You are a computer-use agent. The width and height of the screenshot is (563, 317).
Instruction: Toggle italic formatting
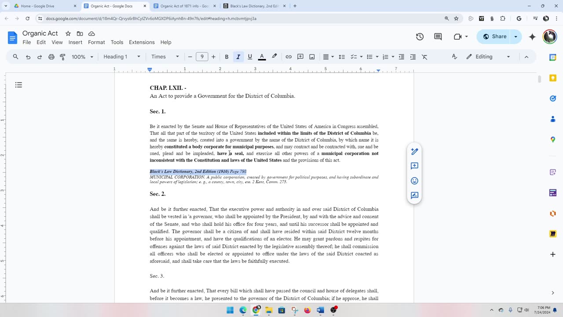[x=238, y=57]
